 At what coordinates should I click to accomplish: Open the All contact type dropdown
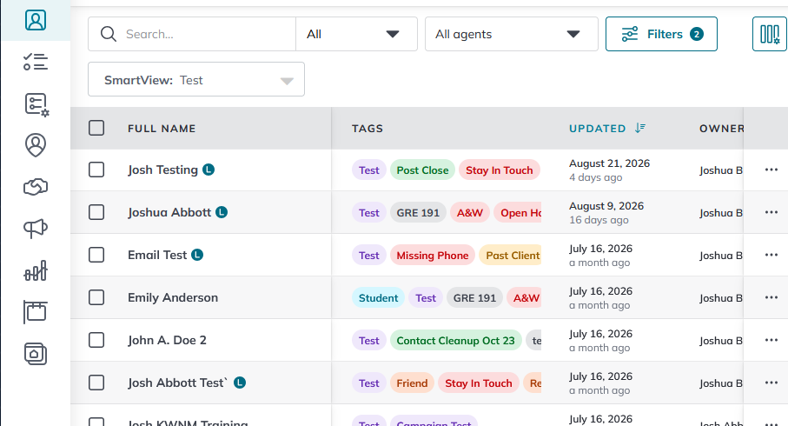pos(356,34)
